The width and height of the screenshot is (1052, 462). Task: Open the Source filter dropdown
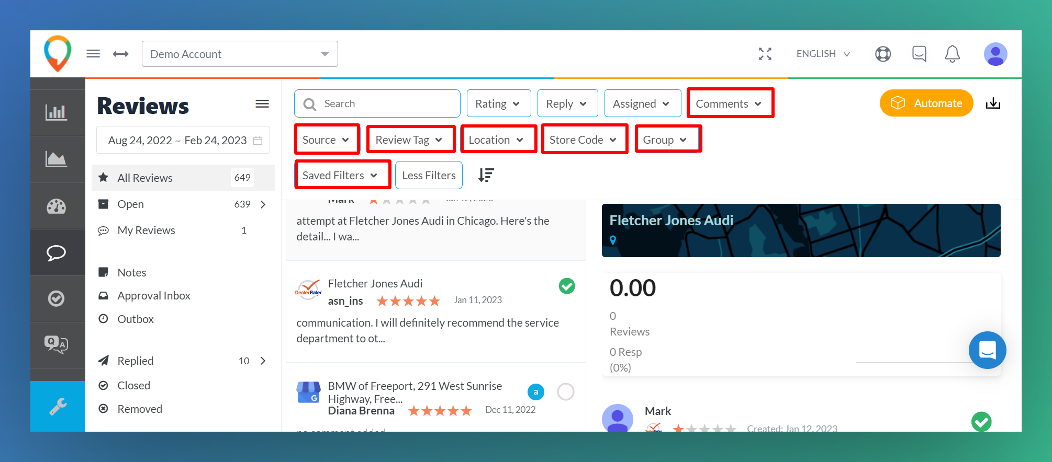tap(327, 140)
